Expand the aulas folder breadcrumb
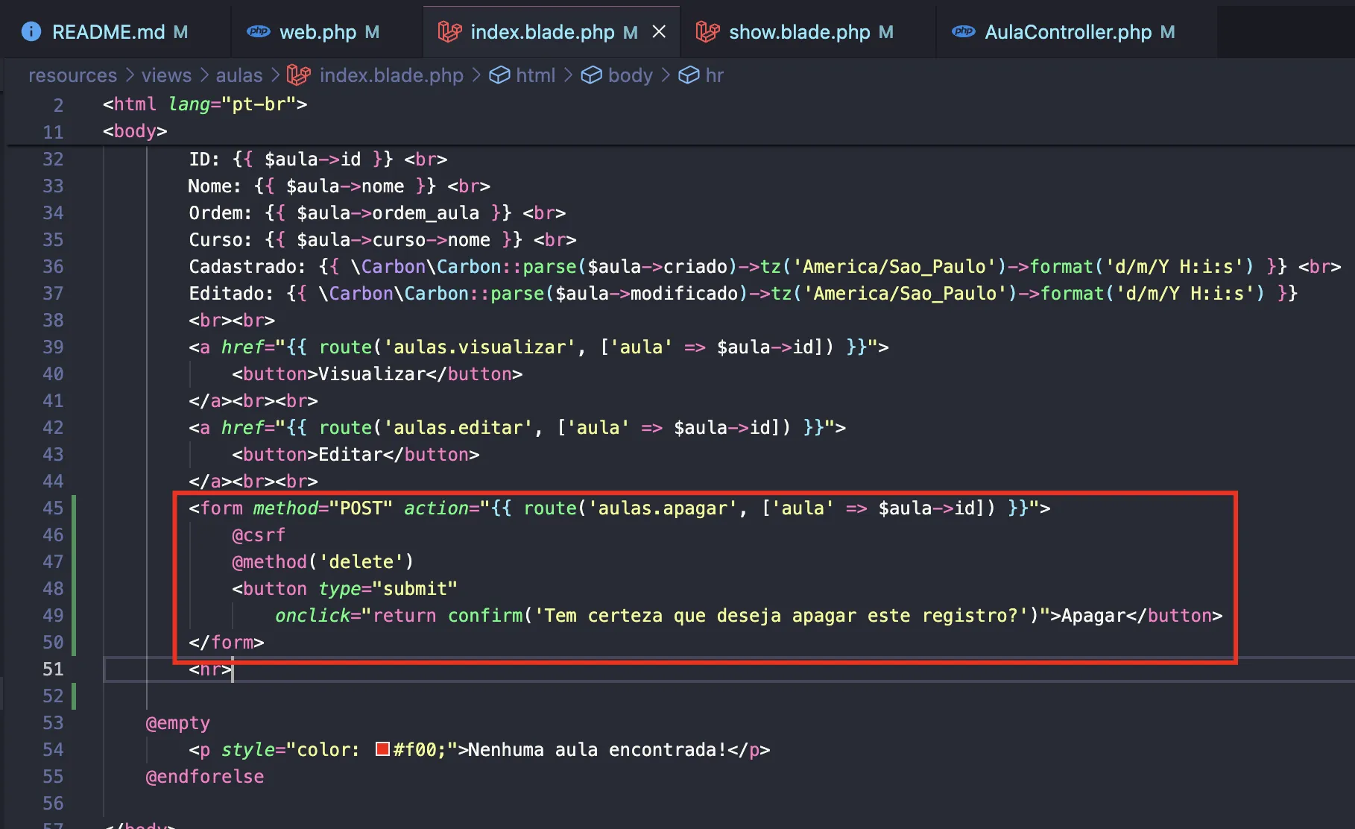1355x829 pixels. tap(239, 75)
